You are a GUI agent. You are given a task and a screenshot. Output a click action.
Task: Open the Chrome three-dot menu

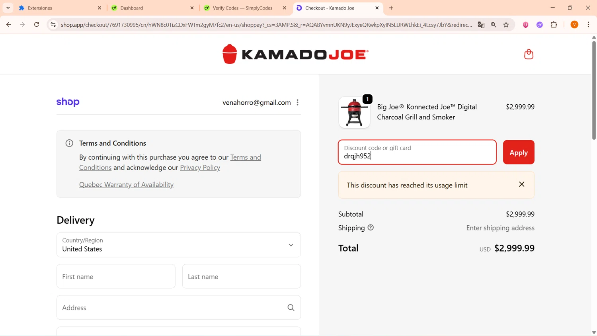[589, 25]
